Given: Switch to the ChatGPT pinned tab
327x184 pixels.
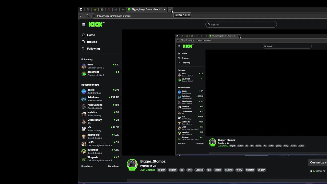Looking at the screenshot, I should coord(88,9).
